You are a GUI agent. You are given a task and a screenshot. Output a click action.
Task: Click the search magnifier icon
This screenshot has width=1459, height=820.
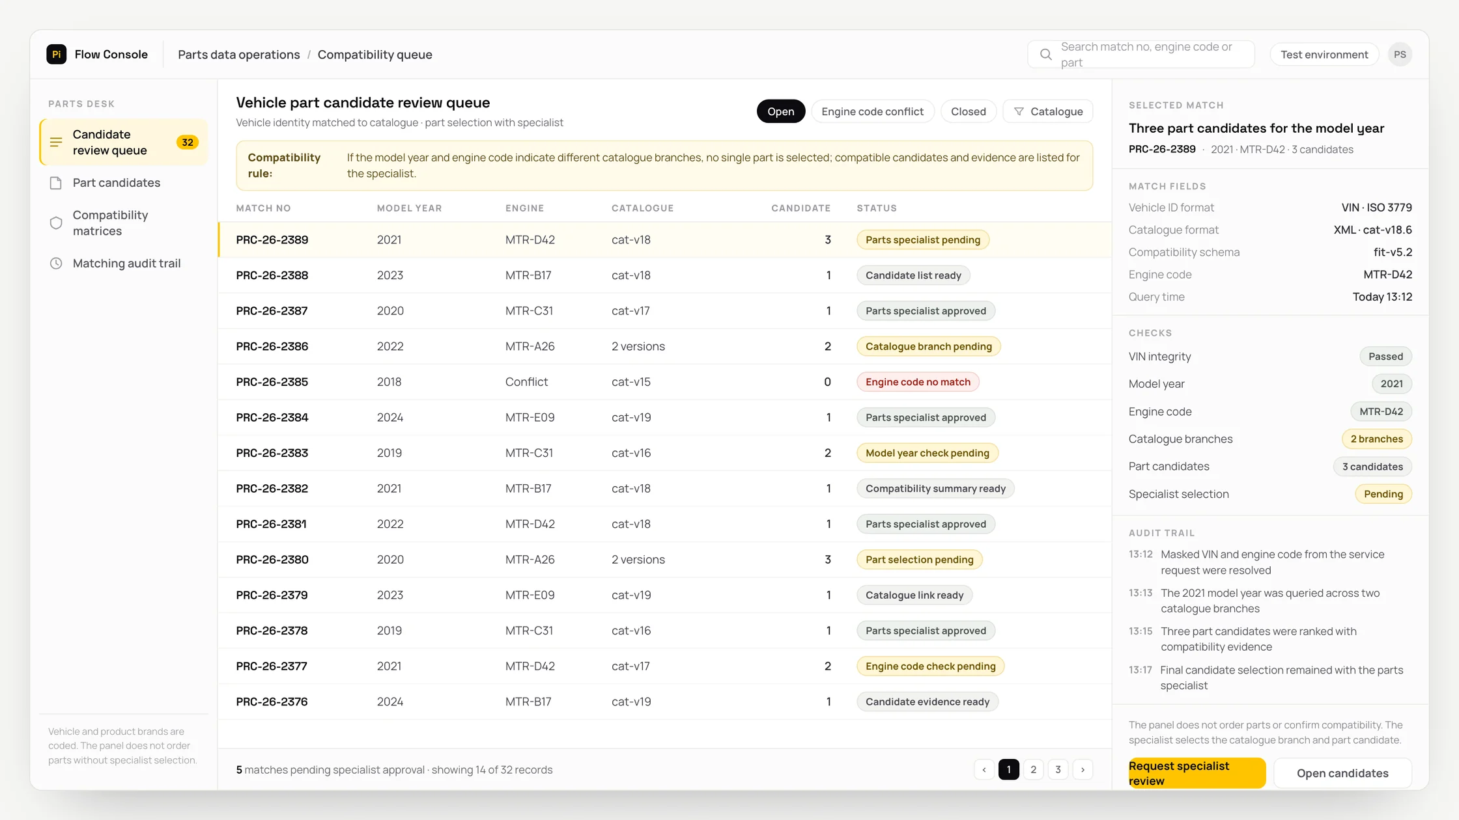[1045, 55]
